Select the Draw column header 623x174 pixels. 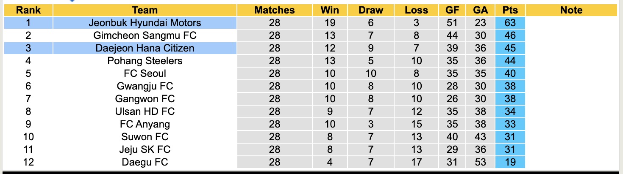370,10
